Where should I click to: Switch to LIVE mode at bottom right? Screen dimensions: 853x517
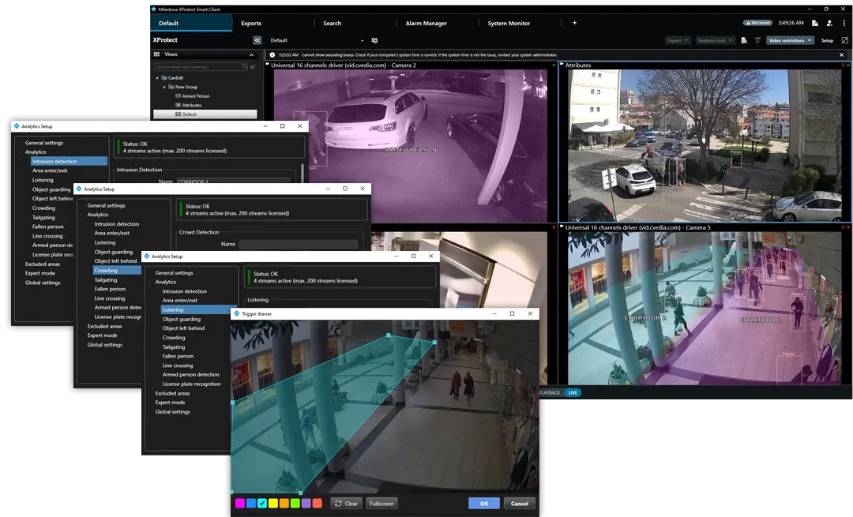coord(572,392)
